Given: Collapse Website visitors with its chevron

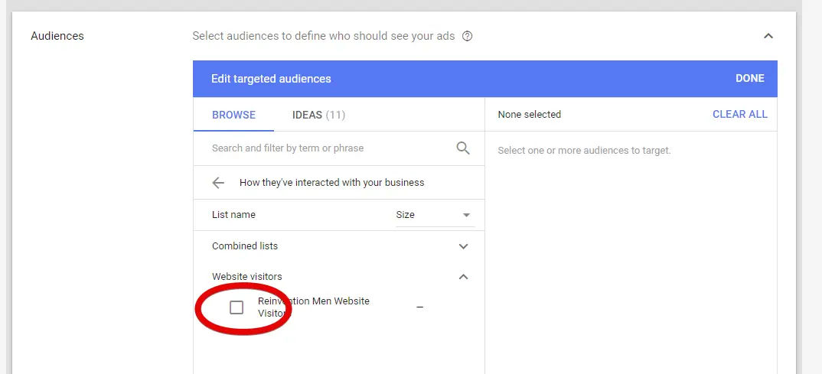Looking at the screenshot, I should tap(463, 277).
